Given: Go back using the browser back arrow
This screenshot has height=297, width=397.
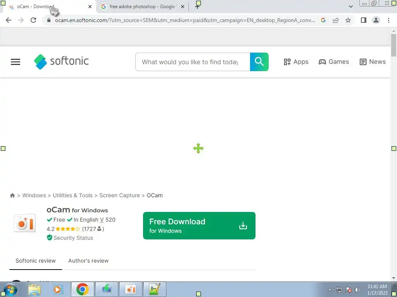Looking at the screenshot, I should [9, 20].
